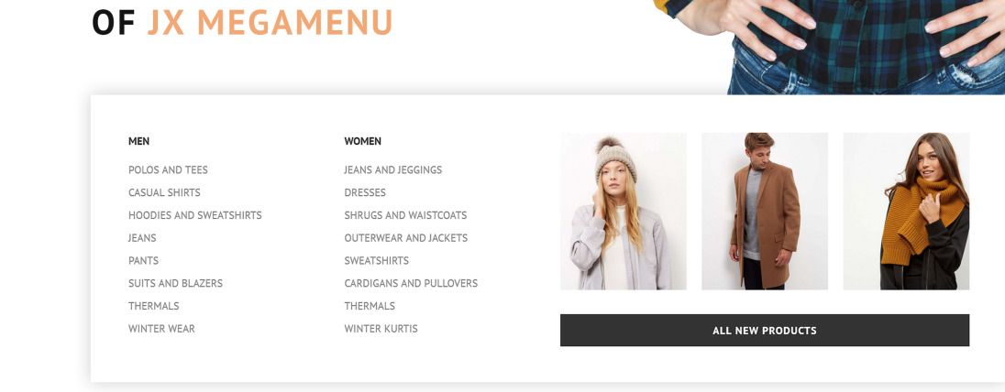Select Winter Kurtis link

pyautogui.click(x=381, y=329)
